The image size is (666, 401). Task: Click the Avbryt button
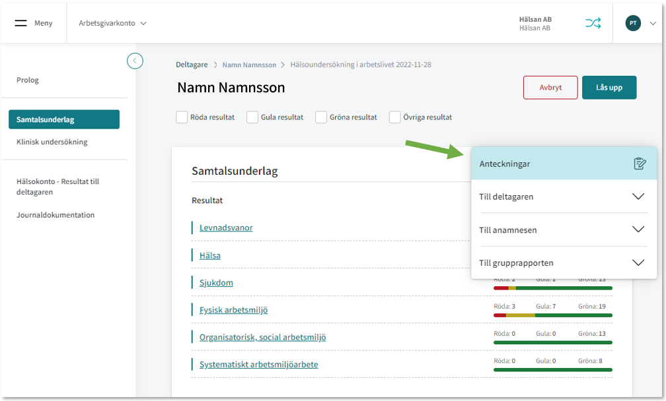(x=550, y=87)
